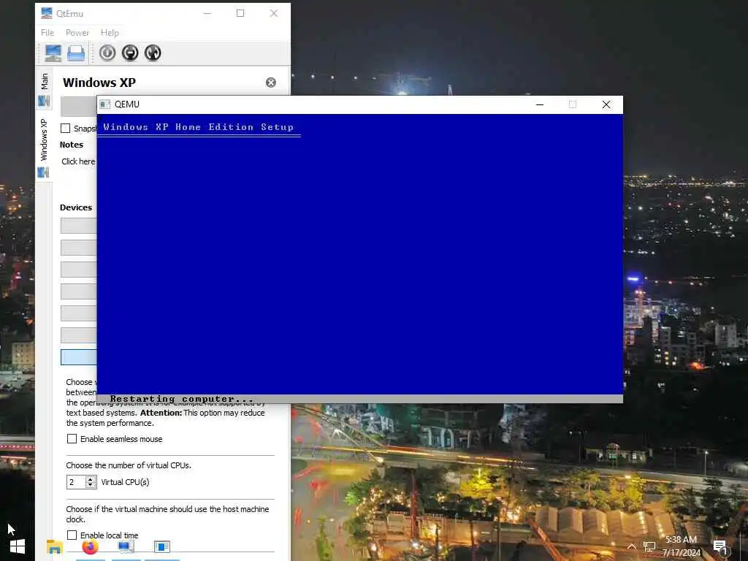
Task: Click the QtEmu title bar application icon
Action: 46,13
